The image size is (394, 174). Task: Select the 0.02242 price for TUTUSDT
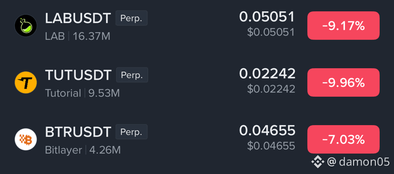(x=267, y=74)
